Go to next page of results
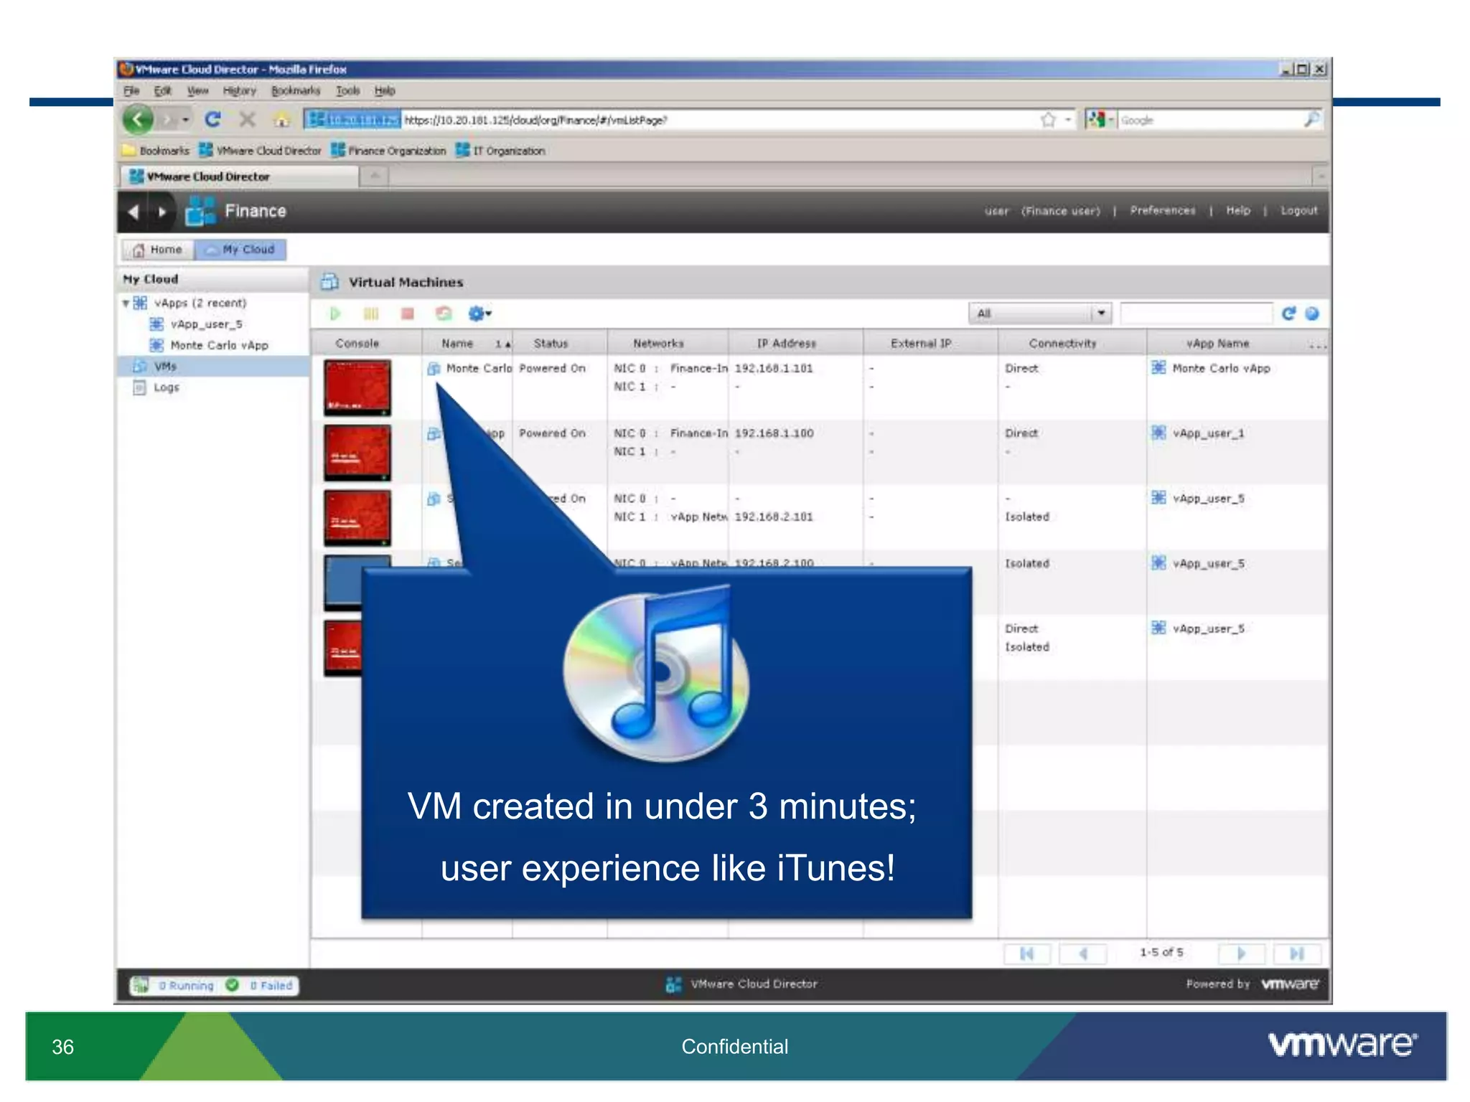1470x1102 pixels. pyautogui.click(x=1242, y=953)
